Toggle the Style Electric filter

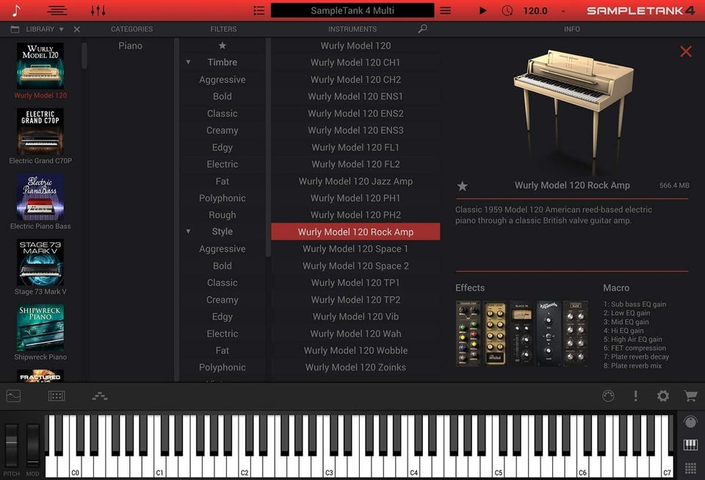(222, 333)
